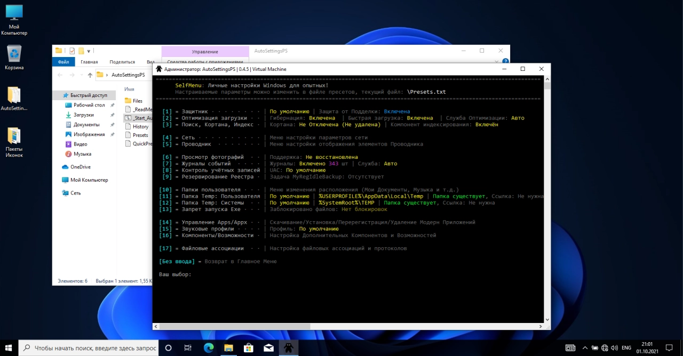Click AutoSettingsPS in the address bar
683x356 pixels.
point(128,75)
